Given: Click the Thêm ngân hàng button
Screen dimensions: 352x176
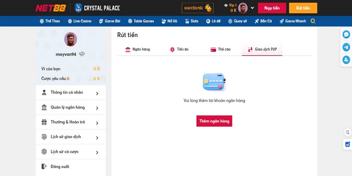Looking at the screenshot, I should click(214, 121).
